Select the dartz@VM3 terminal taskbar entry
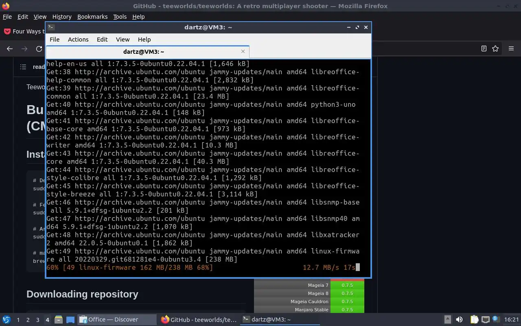This screenshot has width=521, height=326. [280, 319]
